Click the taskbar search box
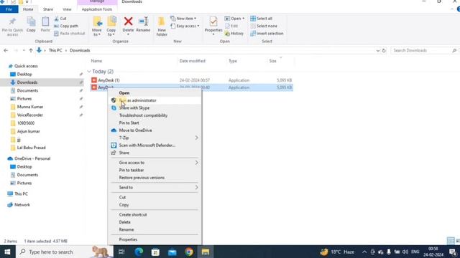460x258 pixels. coord(64,252)
